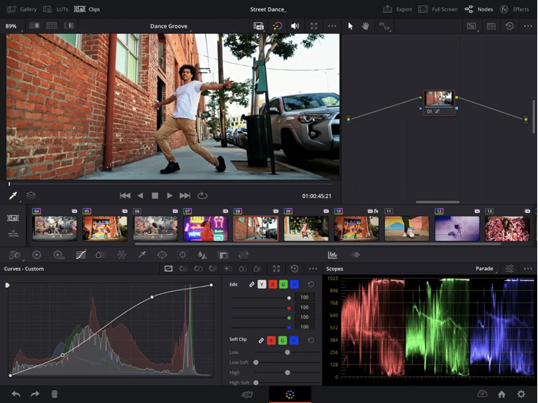538x403 pixels.
Task: Open viewer options three-dot menu
Action: click(x=332, y=26)
